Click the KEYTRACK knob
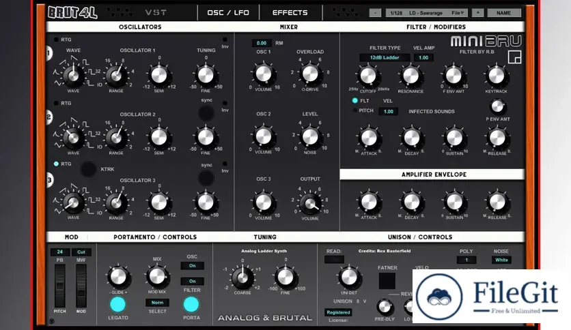 click(497, 76)
